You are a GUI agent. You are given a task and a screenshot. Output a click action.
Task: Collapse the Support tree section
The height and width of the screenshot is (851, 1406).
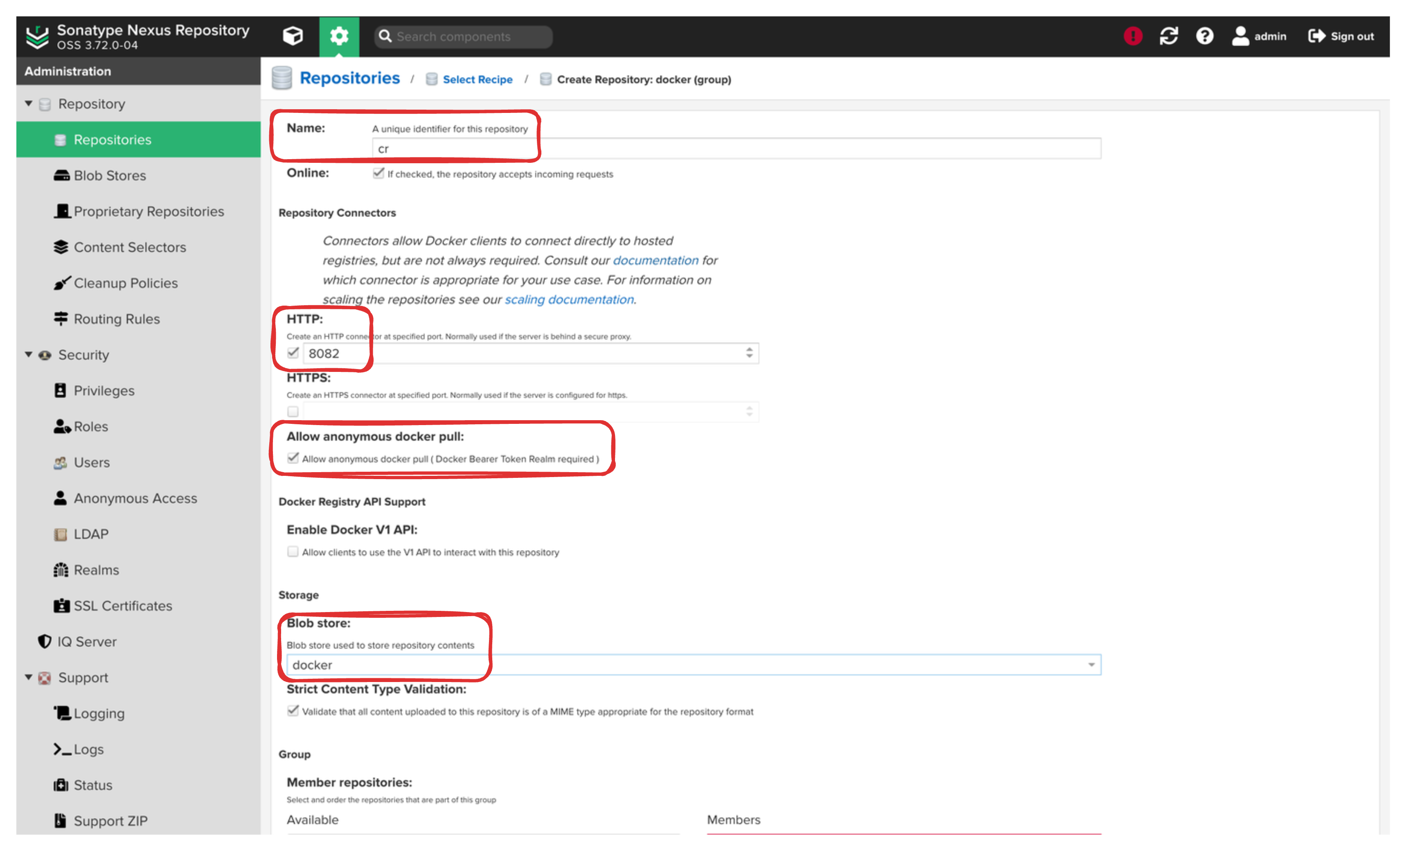tap(29, 677)
